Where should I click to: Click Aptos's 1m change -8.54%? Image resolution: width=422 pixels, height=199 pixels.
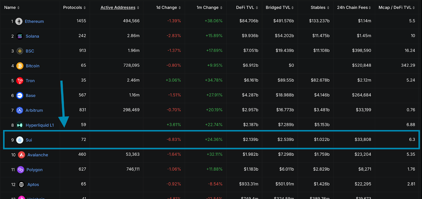click(x=215, y=184)
